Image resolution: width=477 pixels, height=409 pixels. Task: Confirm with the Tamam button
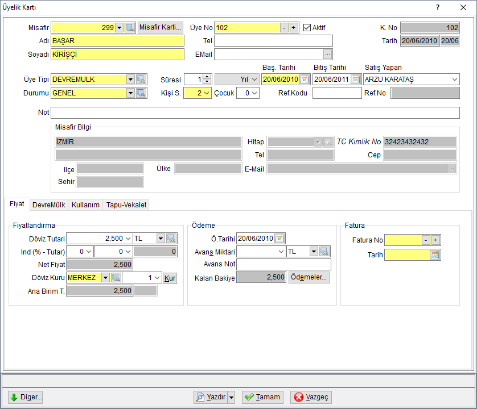[x=262, y=397]
